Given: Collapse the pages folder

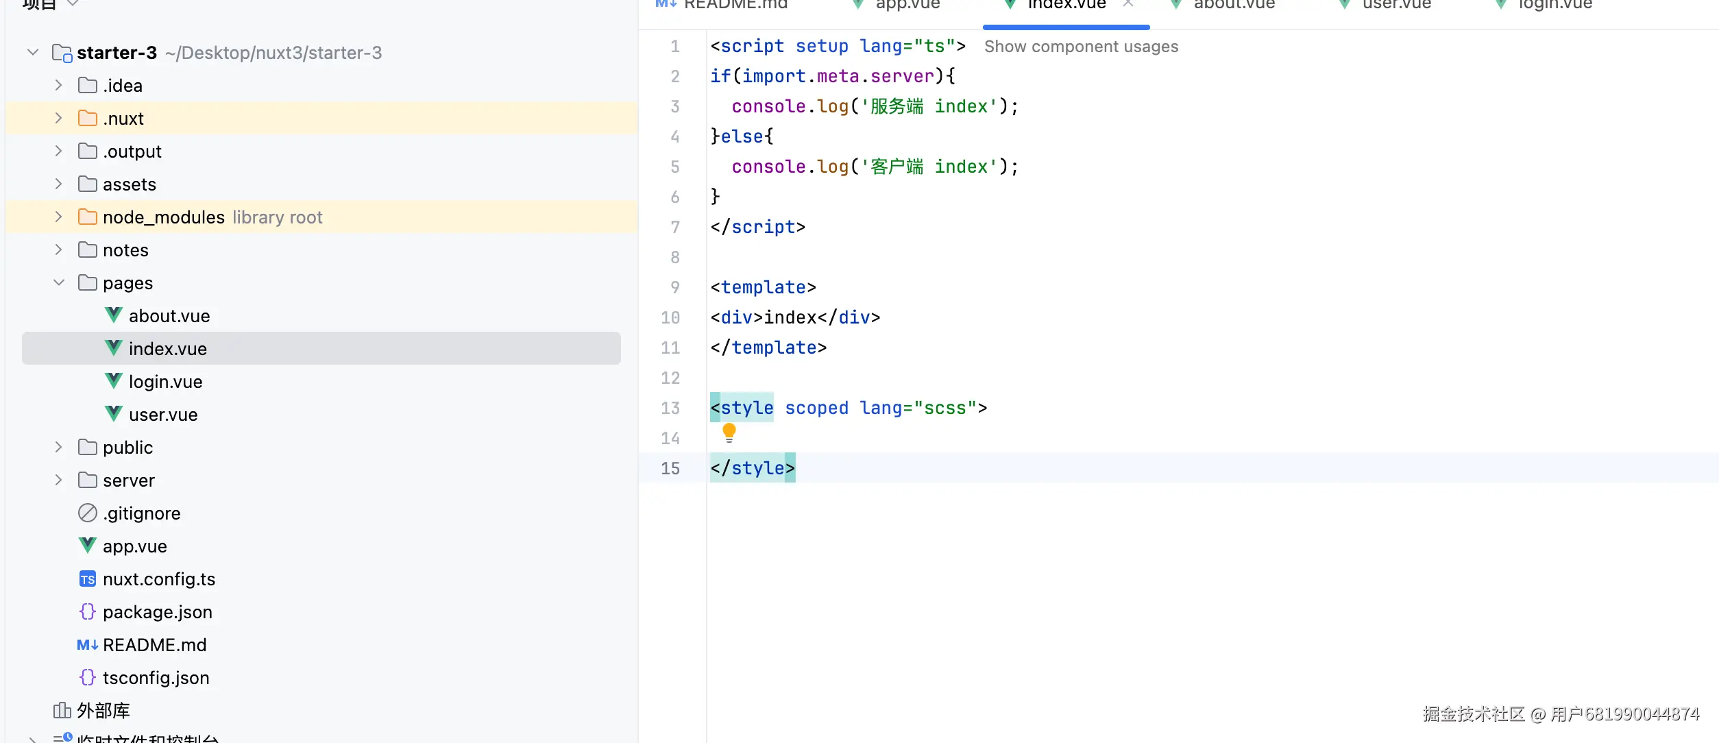Looking at the screenshot, I should pyautogui.click(x=59, y=282).
